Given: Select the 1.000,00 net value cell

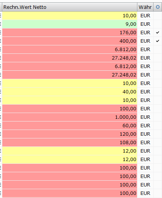Looking at the screenshot, I should pos(70,117).
